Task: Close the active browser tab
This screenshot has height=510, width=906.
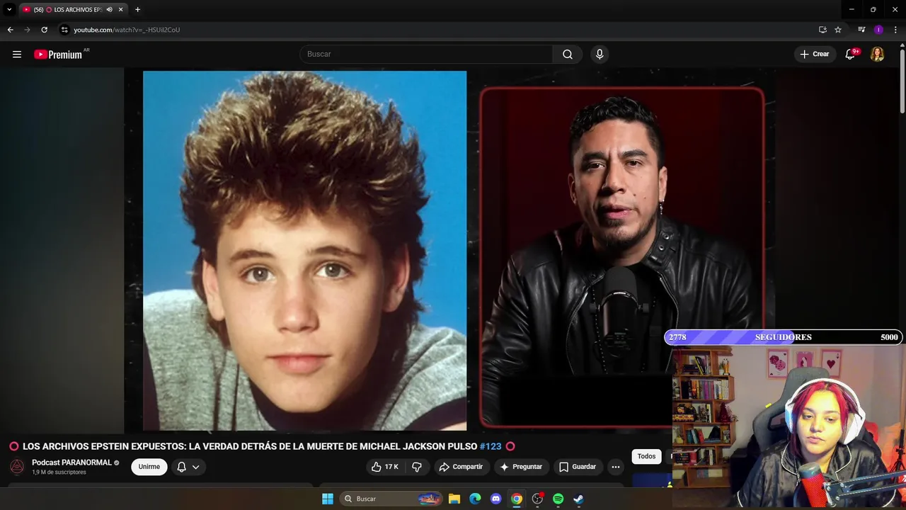Action: [x=120, y=10]
